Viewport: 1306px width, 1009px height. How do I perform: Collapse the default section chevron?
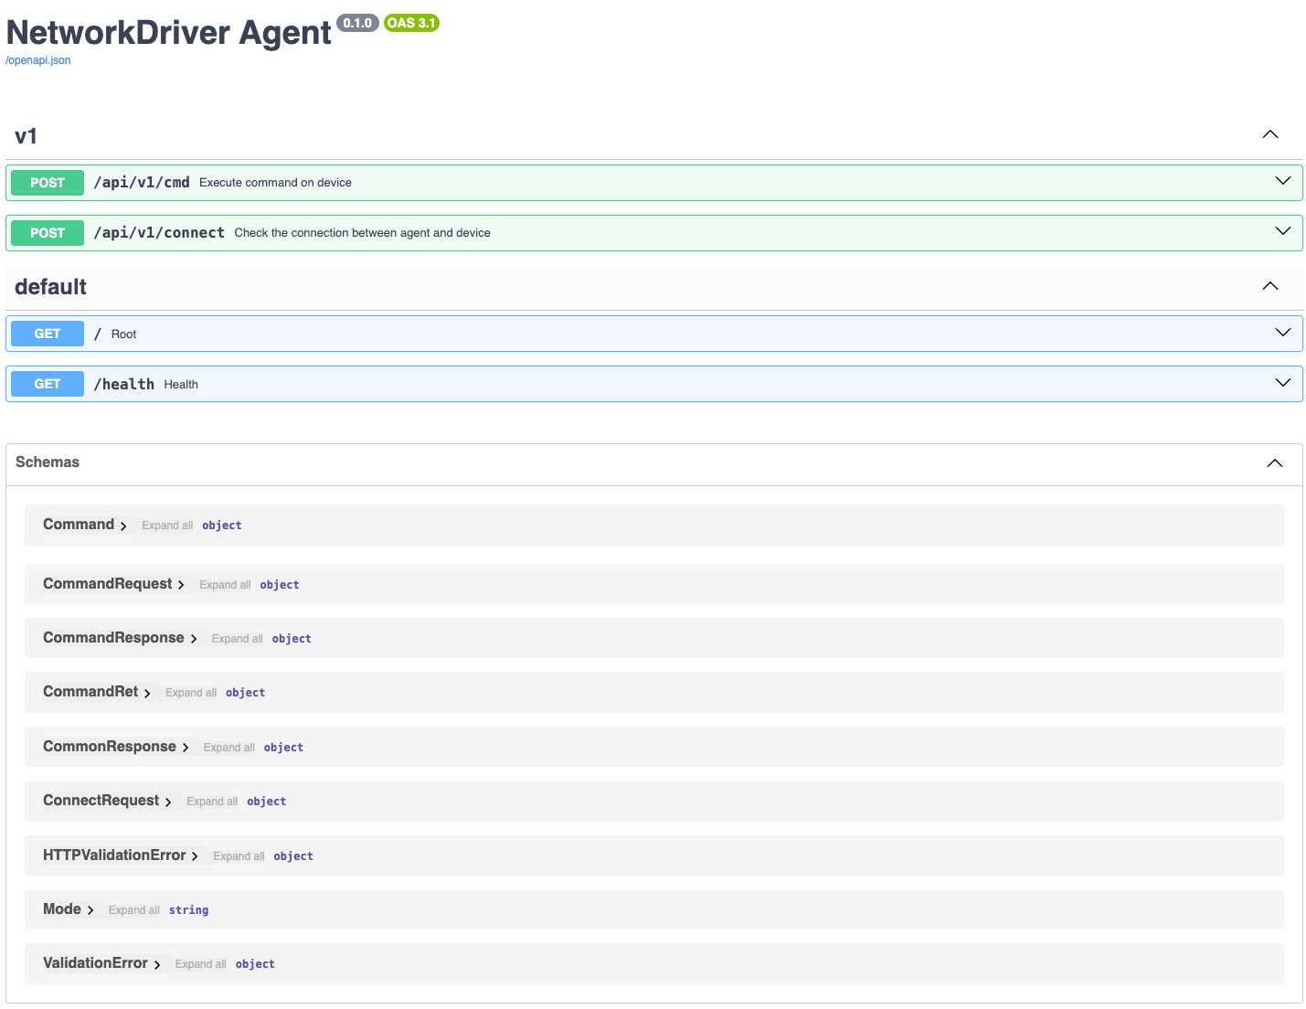coord(1269,286)
